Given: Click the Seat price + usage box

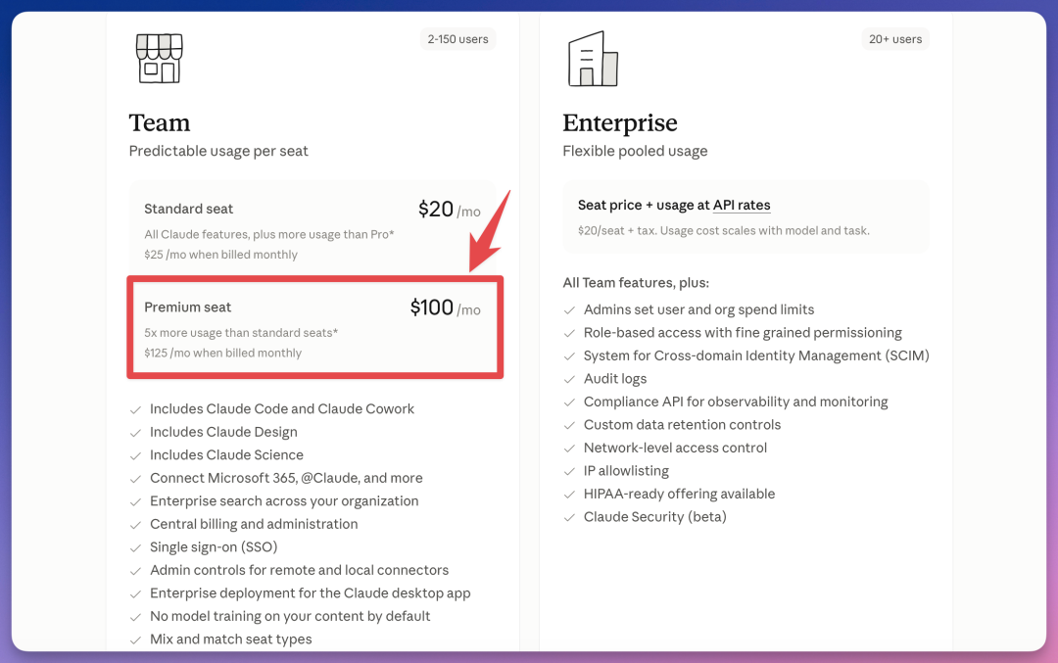Looking at the screenshot, I should pyautogui.click(x=745, y=217).
